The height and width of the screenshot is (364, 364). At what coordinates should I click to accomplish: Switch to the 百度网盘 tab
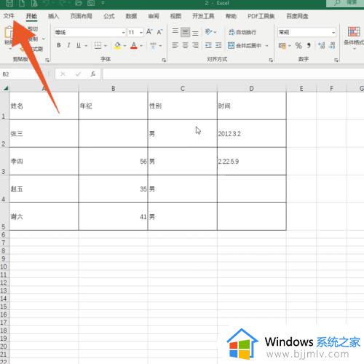pyautogui.click(x=297, y=16)
